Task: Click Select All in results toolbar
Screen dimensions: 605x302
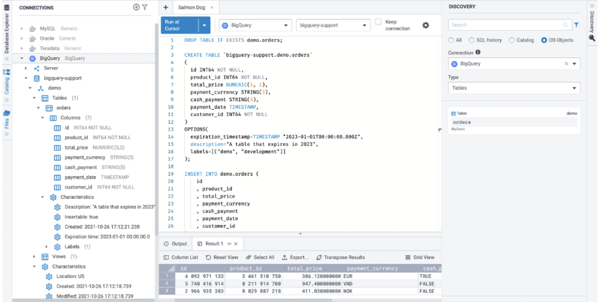Action: click(x=260, y=257)
